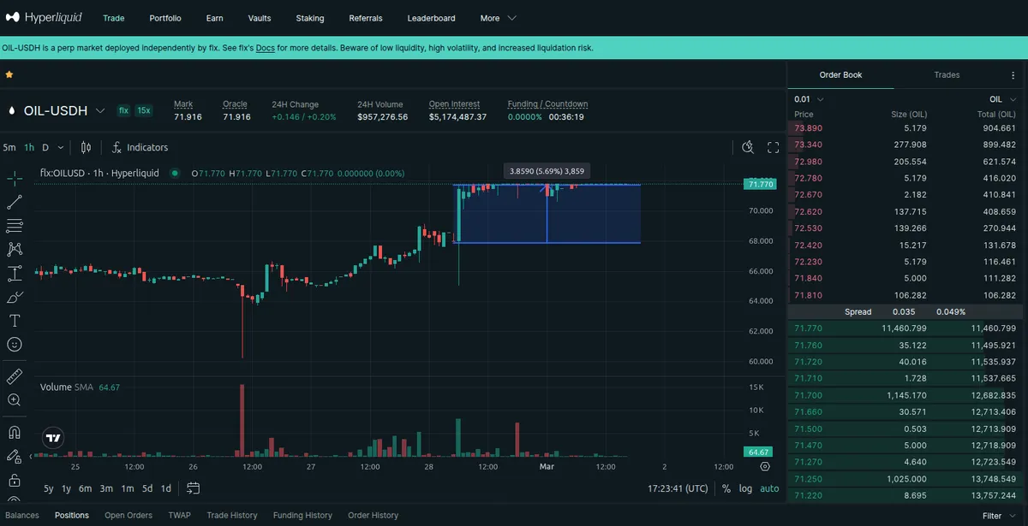Choose the Fibonacci retracement tool
Screen dimensions: 1028x526
(x=15, y=226)
